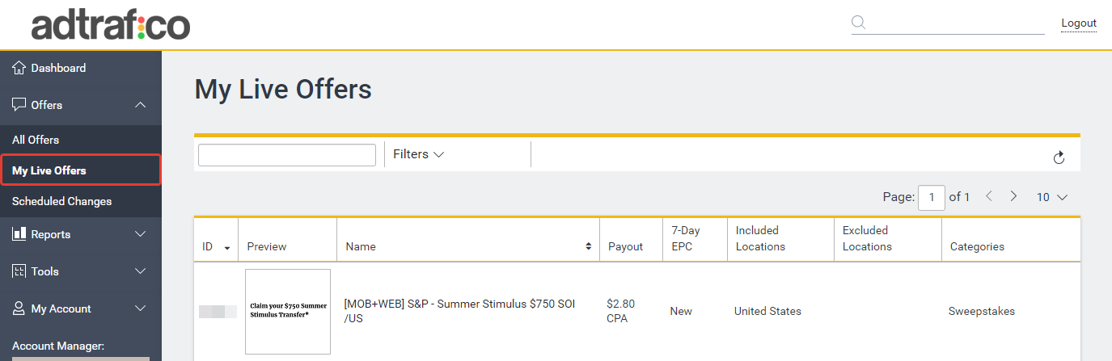Open the Filters dropdown
1112x361 pixels.
418,154
